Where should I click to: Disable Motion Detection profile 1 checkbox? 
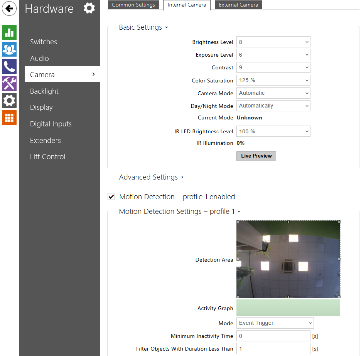coord(111,197)
